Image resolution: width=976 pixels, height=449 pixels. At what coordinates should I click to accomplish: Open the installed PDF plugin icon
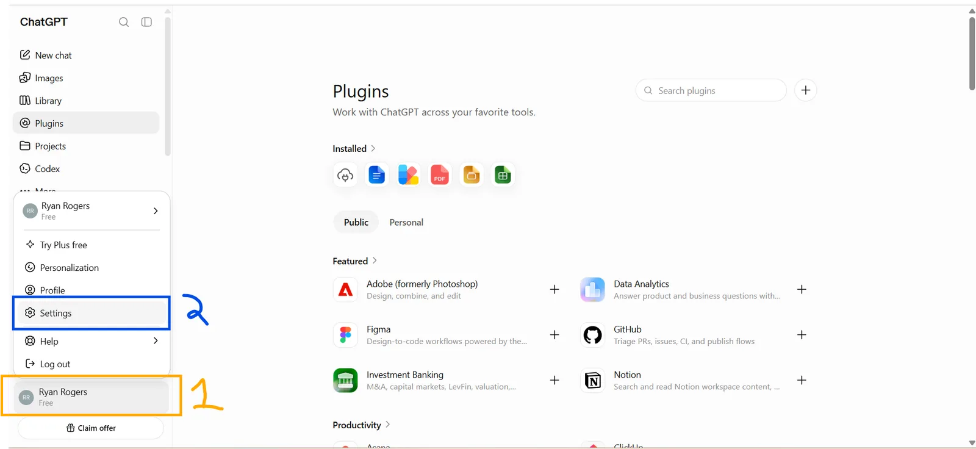coord(440,175)
